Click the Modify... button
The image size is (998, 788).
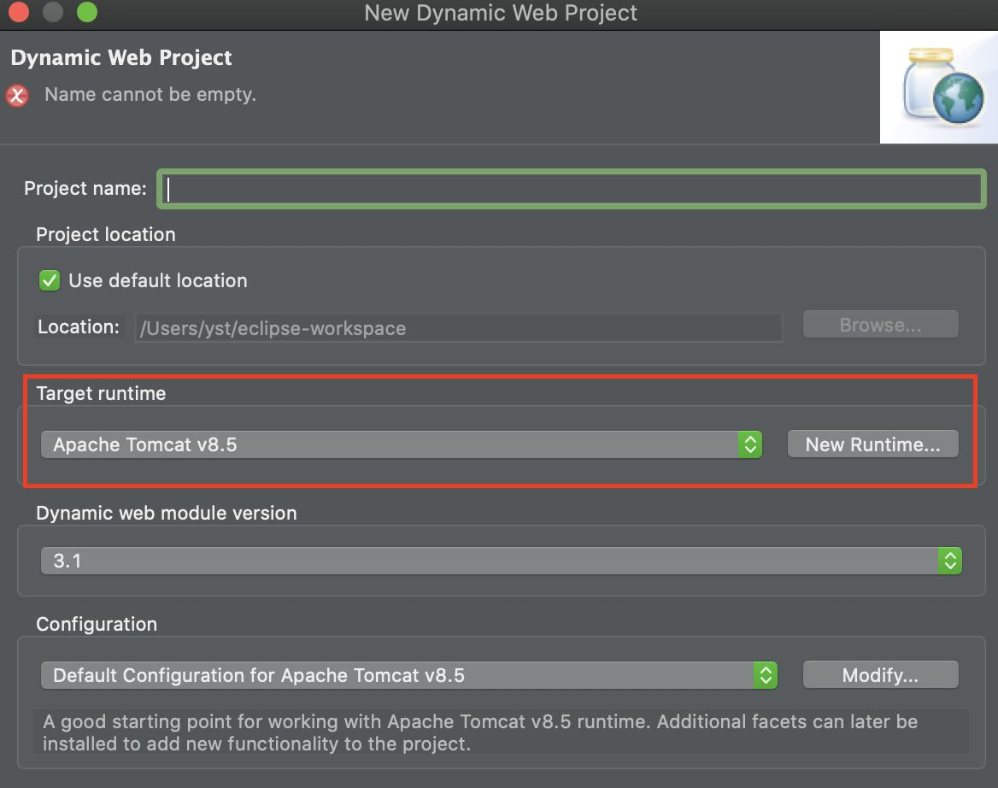coord(880,674)
